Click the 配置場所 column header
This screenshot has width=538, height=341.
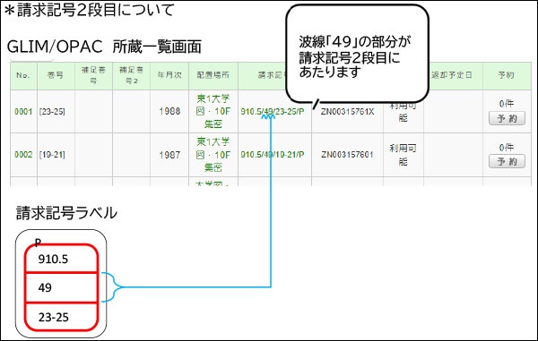[x=213, y=75]
